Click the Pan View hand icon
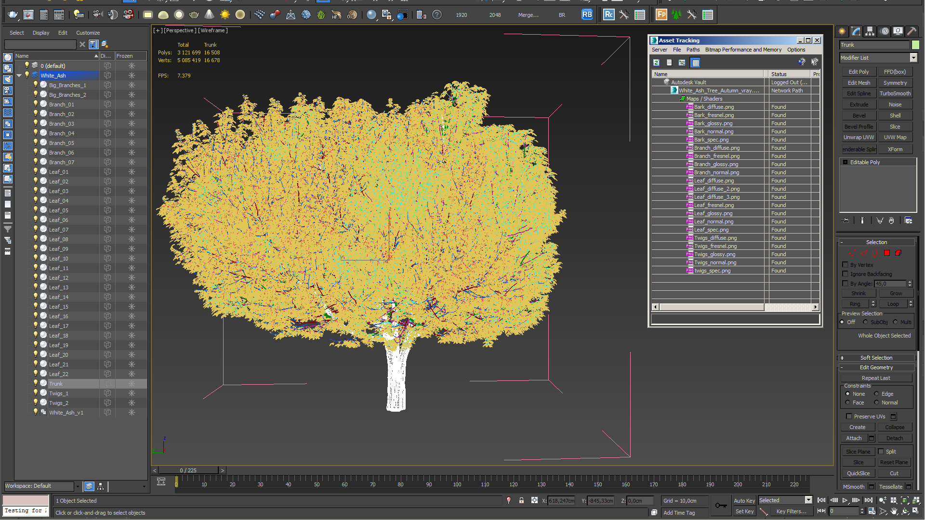Screen dimensions: 925x520 (x=894, y=511)
